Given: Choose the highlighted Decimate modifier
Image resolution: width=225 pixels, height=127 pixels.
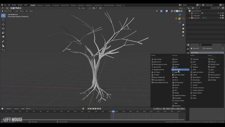Looking at the screenshot, I should (x=180, y=70).
